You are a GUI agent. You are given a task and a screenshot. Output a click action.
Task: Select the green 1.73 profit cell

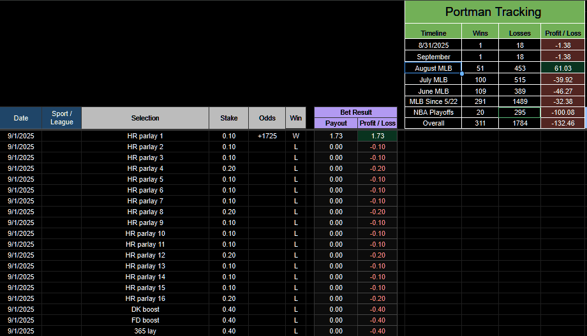(377, 136)
